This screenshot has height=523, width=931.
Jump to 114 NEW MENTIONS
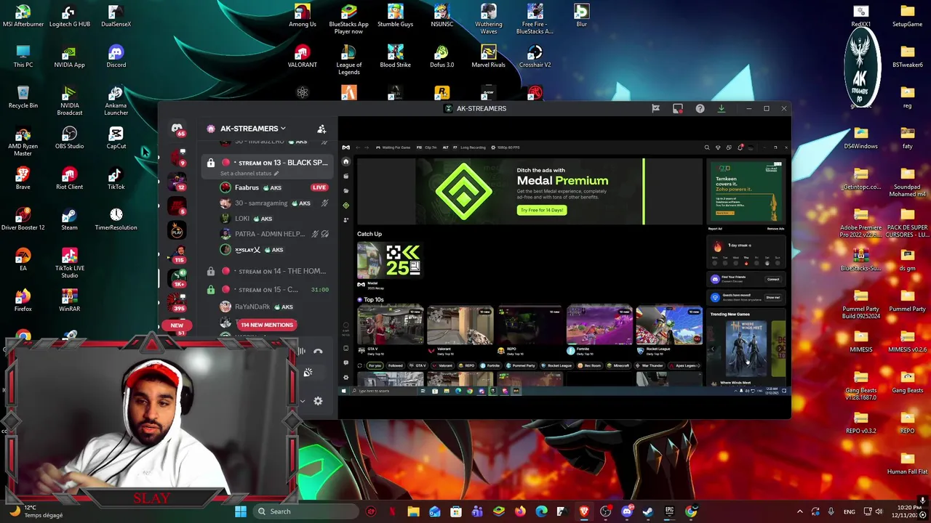266,325
